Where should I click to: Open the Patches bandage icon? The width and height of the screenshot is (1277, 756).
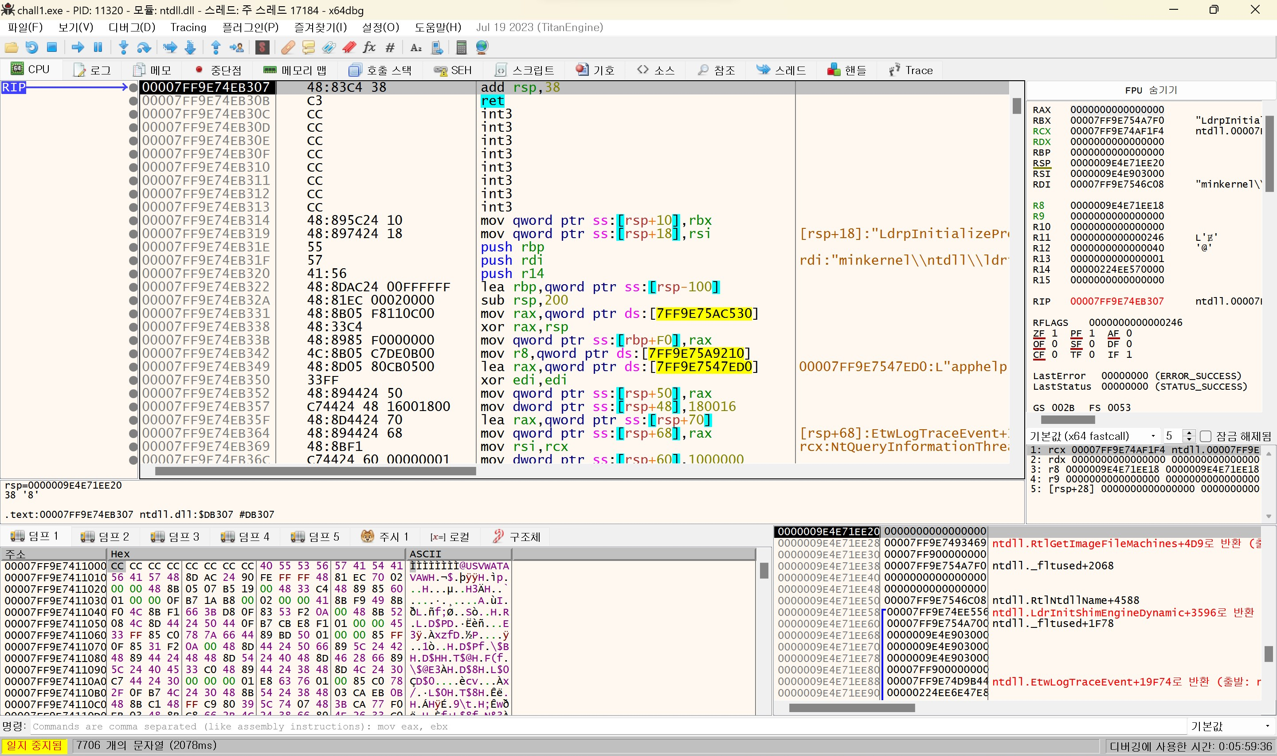(x=288, y=47)
